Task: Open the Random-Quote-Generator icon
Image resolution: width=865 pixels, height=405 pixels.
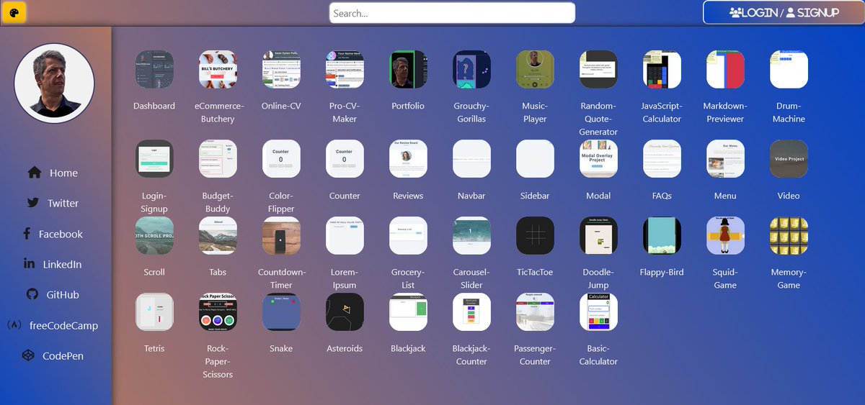Action: pos(598,69)
